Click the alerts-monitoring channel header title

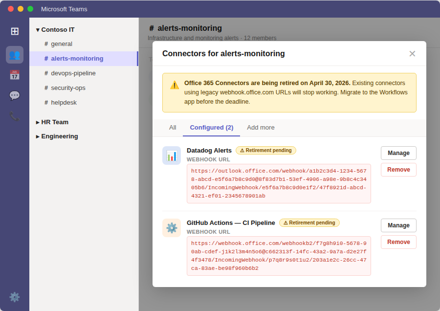click(185, 28)
